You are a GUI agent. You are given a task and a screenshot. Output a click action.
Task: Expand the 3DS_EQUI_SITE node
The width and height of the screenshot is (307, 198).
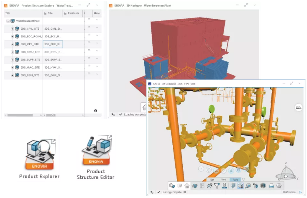pyautogui.click(x=12, y=75)
